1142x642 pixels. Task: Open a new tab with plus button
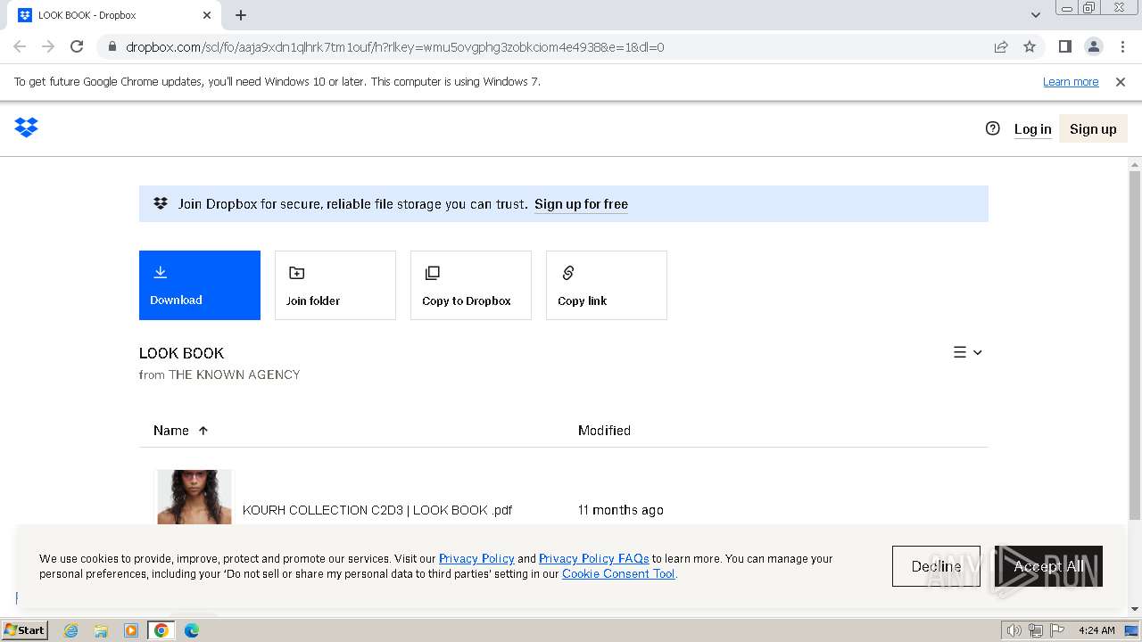coord(241,15)
